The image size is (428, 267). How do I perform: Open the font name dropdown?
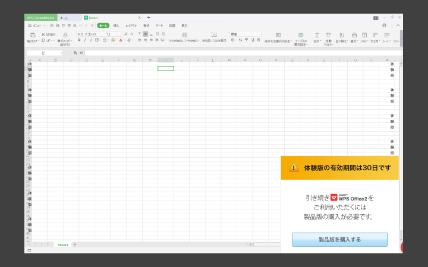pyautogui.click(x=105, y=34)
